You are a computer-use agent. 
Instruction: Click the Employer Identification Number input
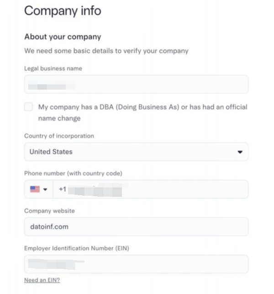point(136,264)
